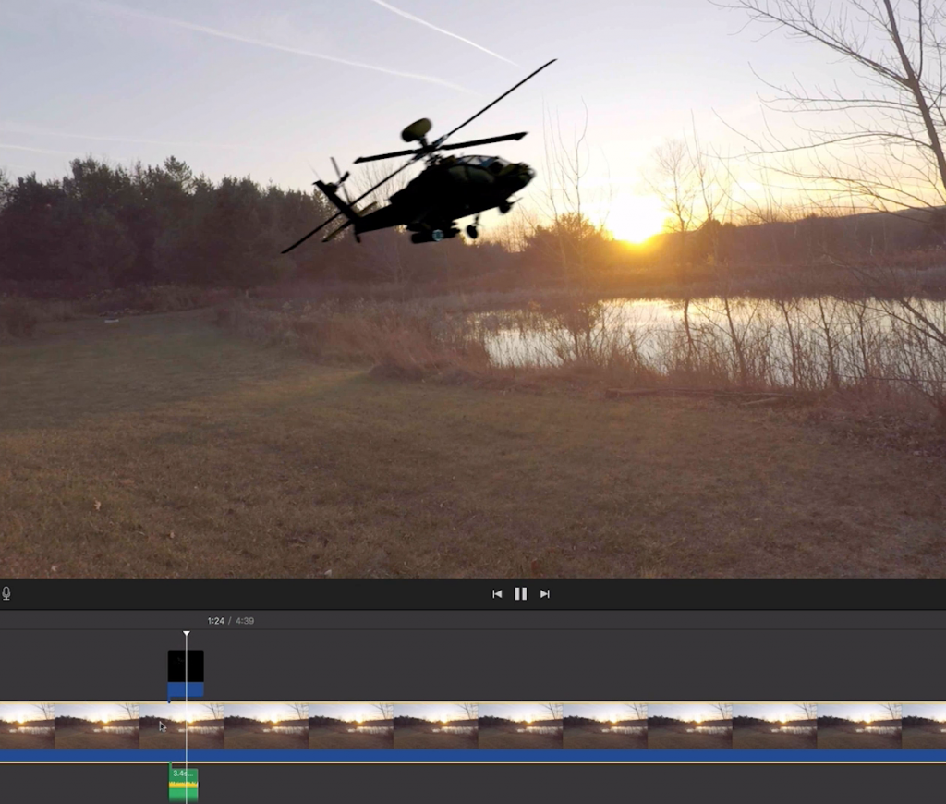Click the 1:24 current timecode
This screenshot has width=946, height=804.
point(215,621)
